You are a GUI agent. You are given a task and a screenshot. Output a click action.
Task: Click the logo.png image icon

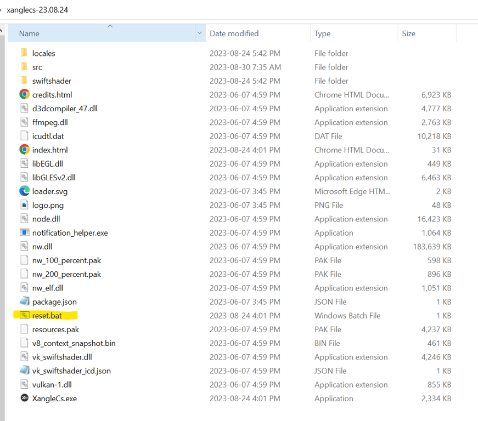(x=24, y=205)
